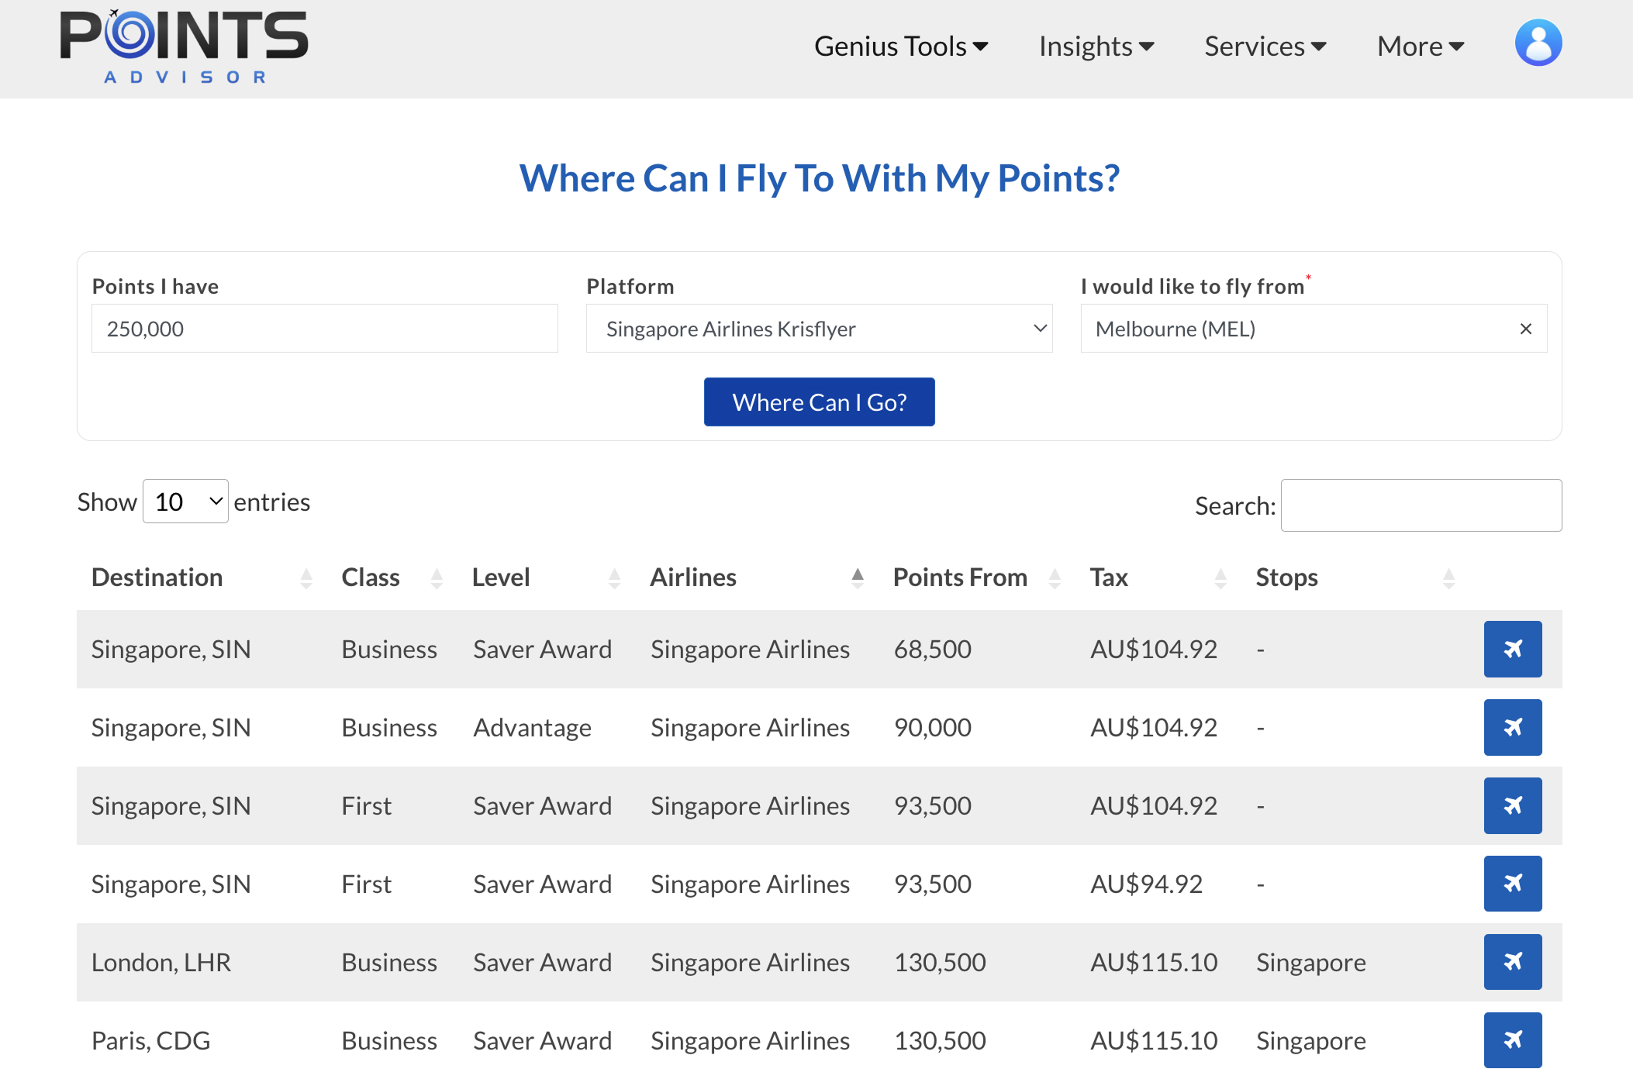Click the London, LHR destination cell

161,962
